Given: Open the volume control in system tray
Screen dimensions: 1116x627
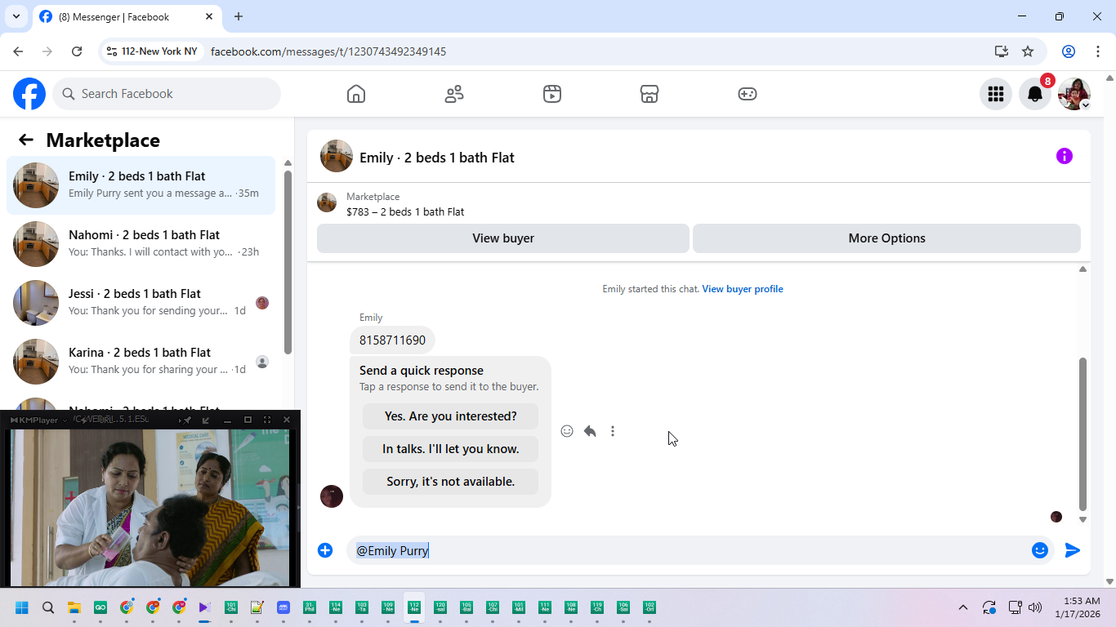Looking at the screenshot, I should pos(1035,607).
